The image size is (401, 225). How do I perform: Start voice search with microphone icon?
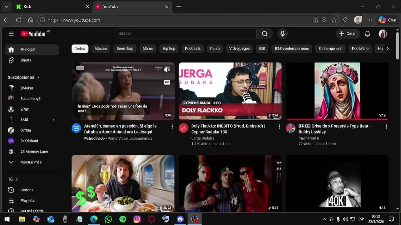[x=283, y=34]
